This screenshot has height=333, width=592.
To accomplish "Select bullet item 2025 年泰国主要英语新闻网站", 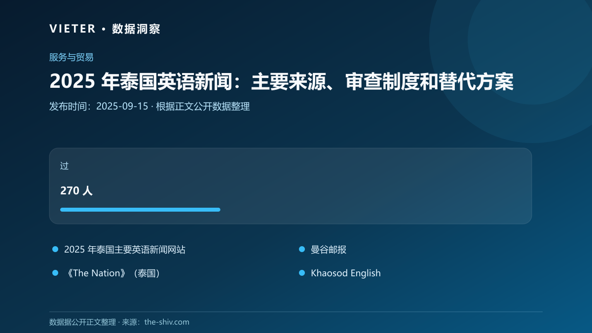I will pyautogui.click(x=125, y=250).
